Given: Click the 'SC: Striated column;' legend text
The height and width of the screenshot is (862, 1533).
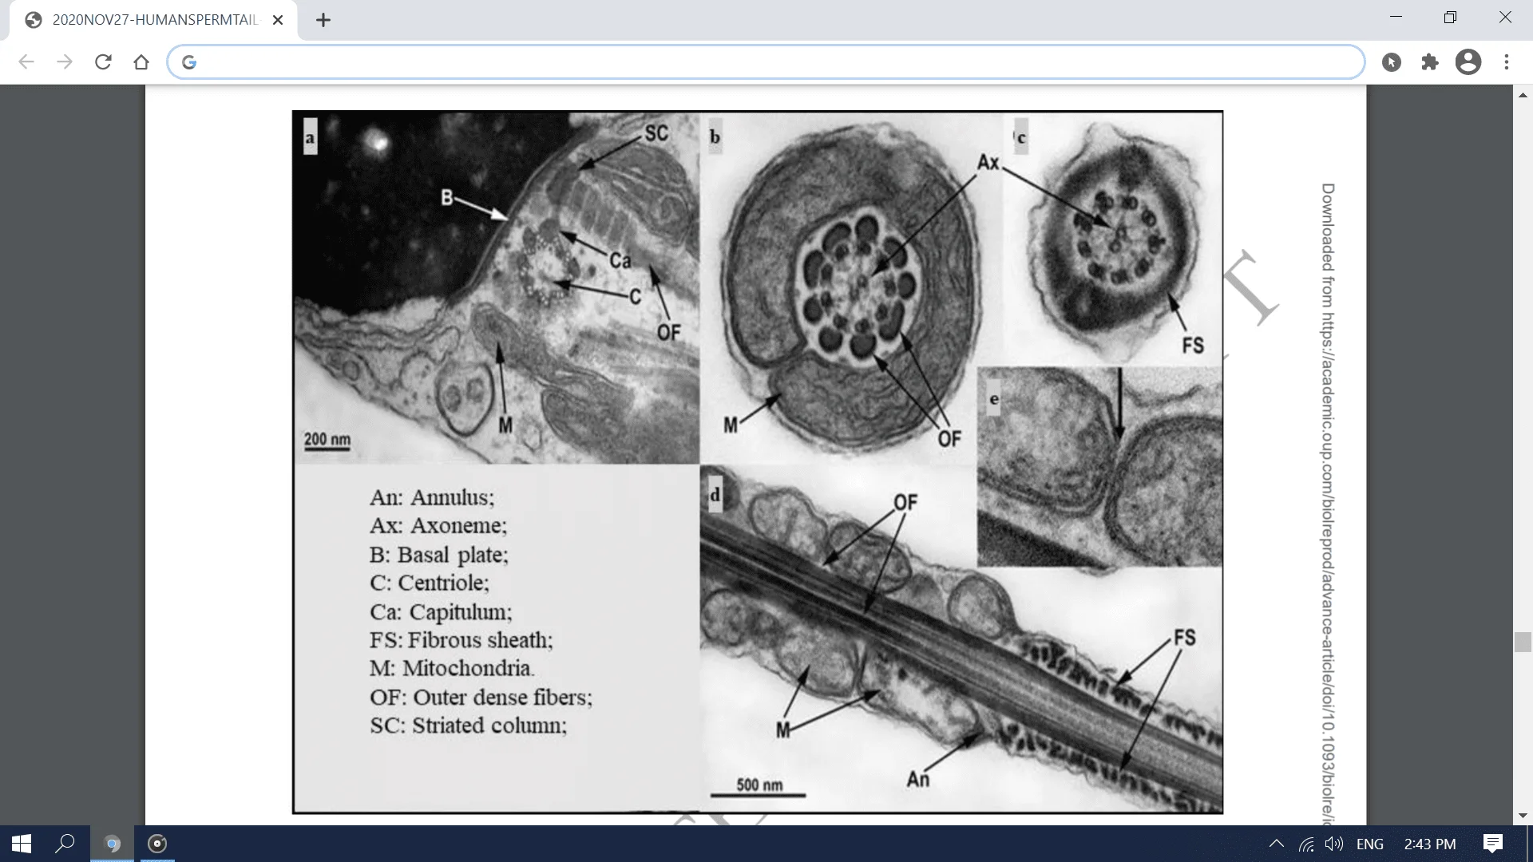Looking at the screenshot, I should point(468,726).
